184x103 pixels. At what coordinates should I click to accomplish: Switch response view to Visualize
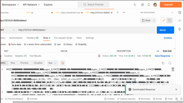pos(38,63)
